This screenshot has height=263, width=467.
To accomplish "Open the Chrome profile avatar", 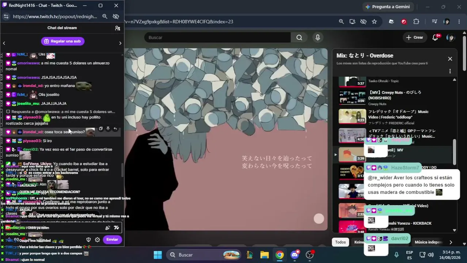I will click(447, 22).
